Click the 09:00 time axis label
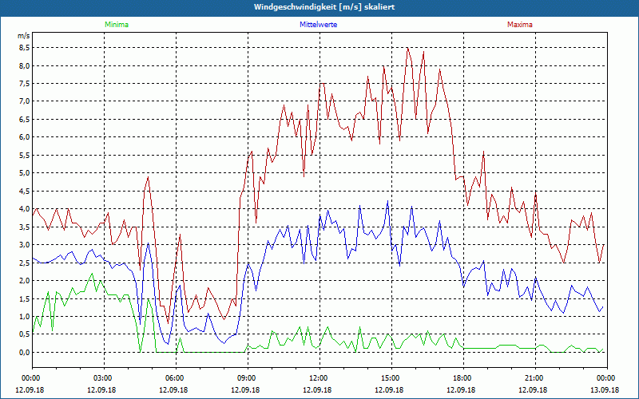639x399 pixels. coord(248,378)
